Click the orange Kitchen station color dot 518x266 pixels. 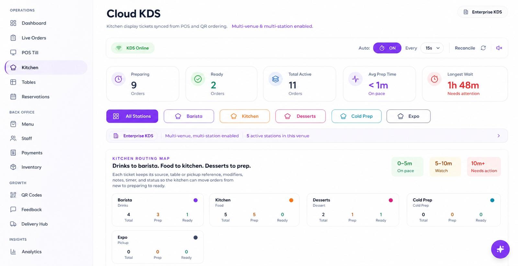[291, 200]
